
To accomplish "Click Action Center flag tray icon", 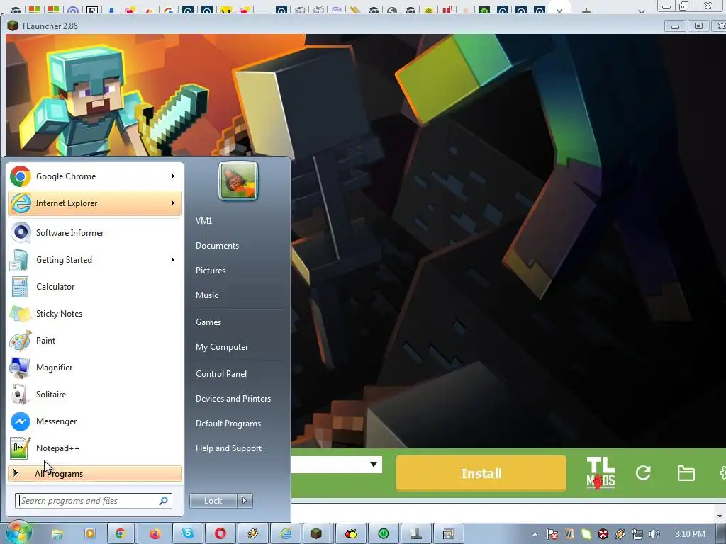I will (x=552, y=534).
